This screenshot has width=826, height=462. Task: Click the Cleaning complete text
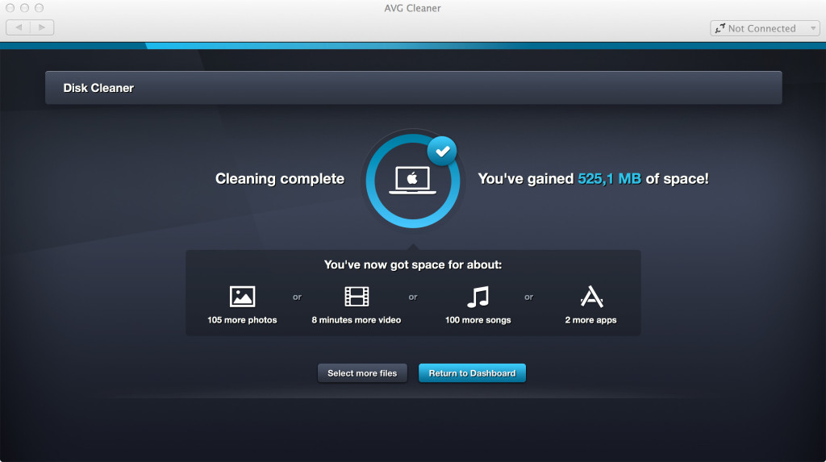click(280, 178)
